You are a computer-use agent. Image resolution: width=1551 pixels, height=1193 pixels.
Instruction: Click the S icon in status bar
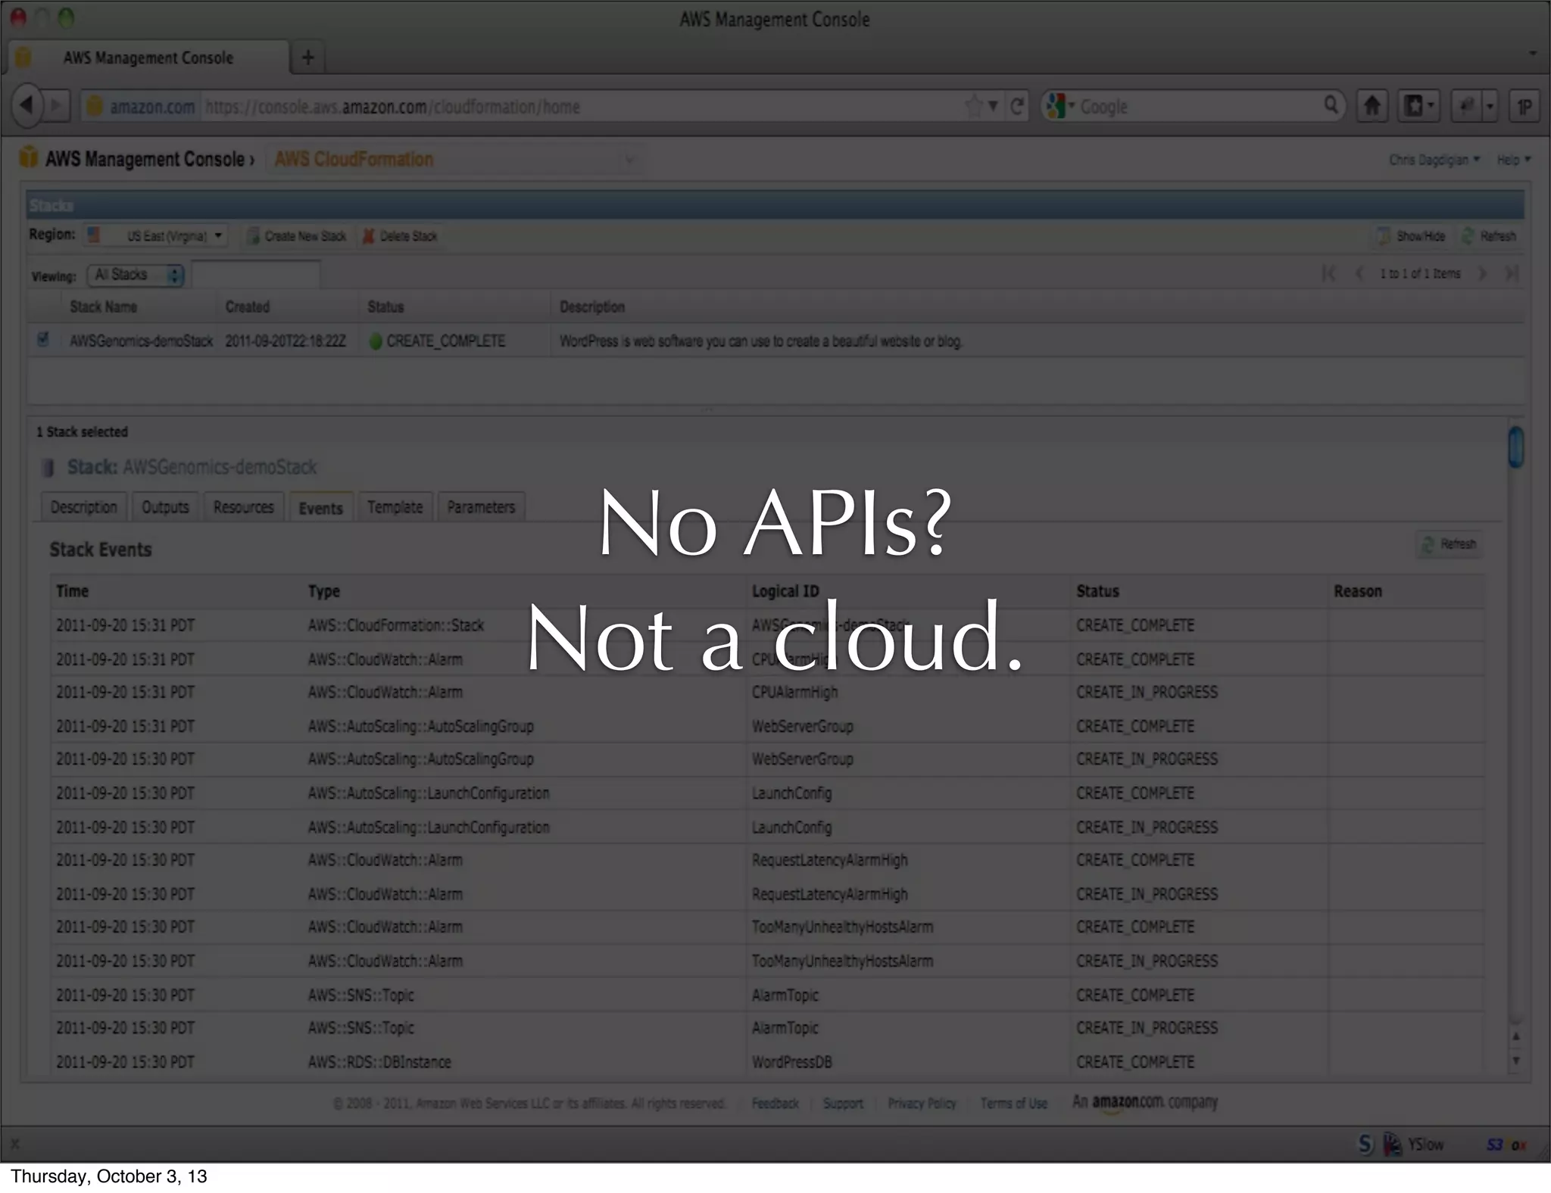click(1365, 1145)
